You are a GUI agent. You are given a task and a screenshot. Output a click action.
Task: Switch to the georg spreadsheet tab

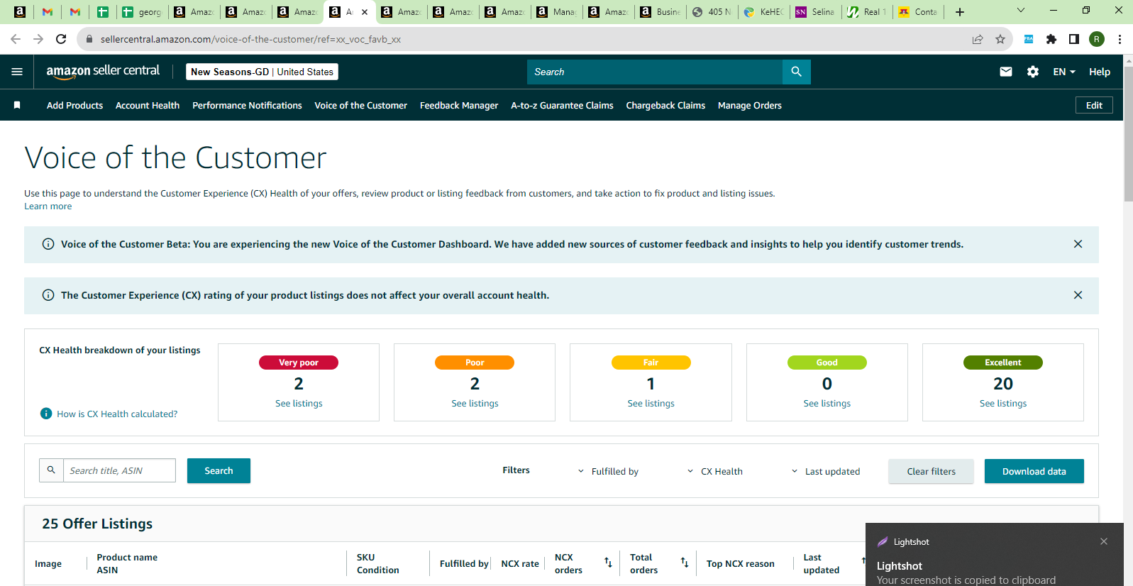142,12
